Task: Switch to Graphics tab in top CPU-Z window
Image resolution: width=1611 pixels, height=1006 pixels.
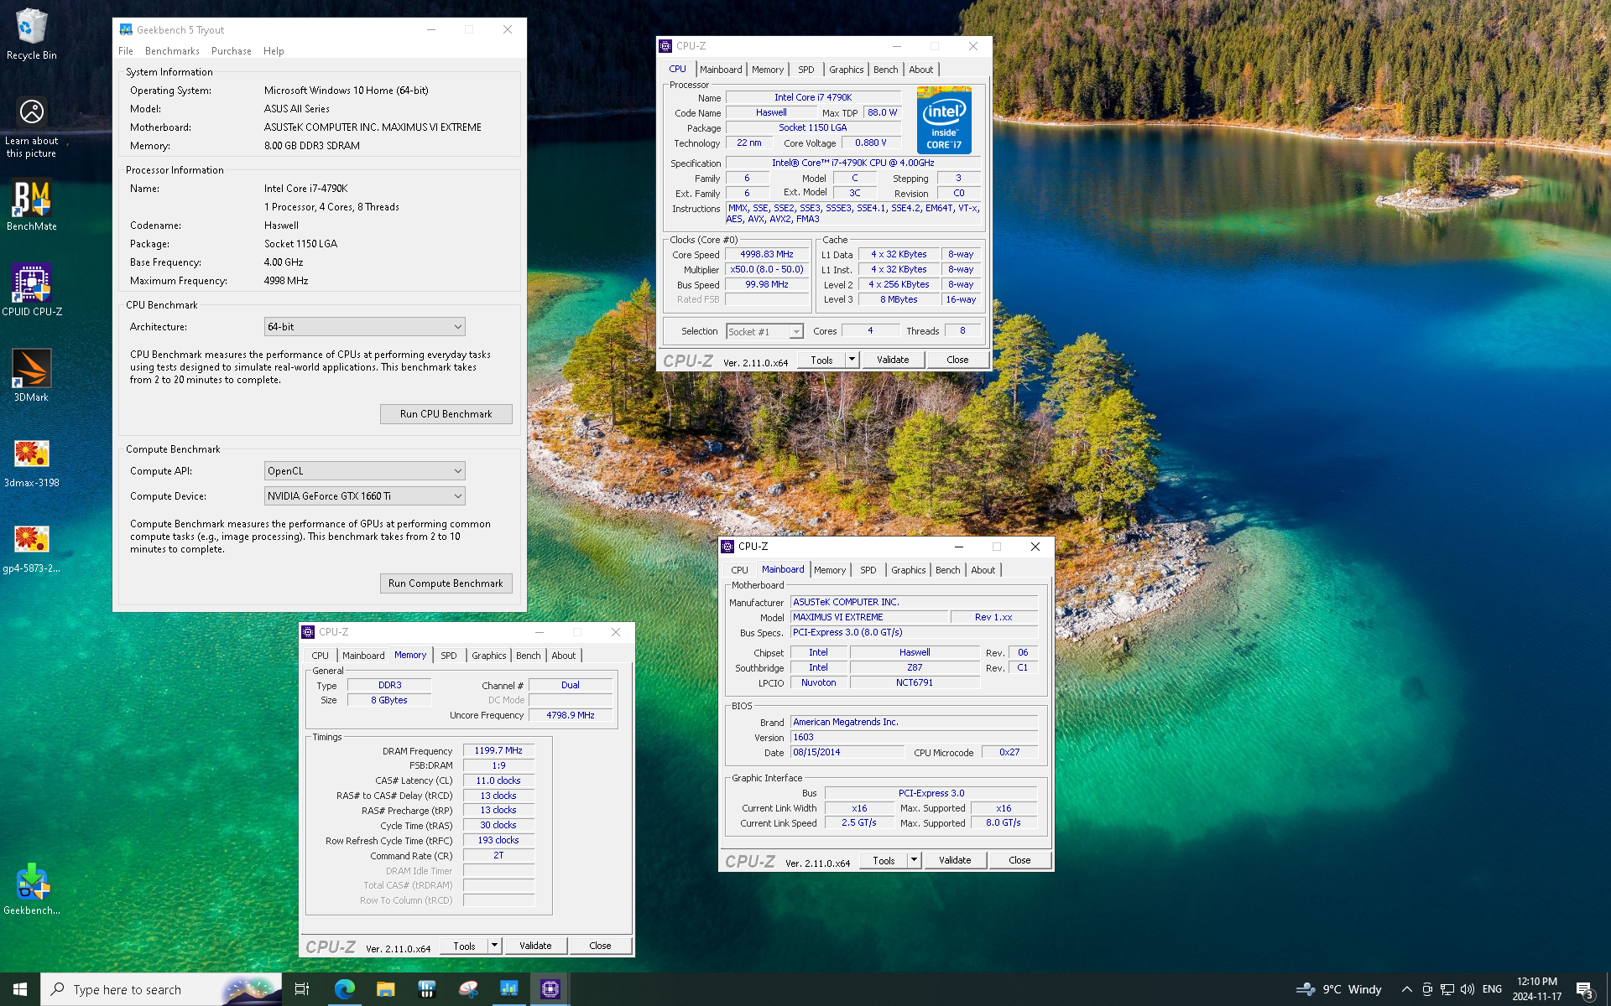Action: [846, 70]
